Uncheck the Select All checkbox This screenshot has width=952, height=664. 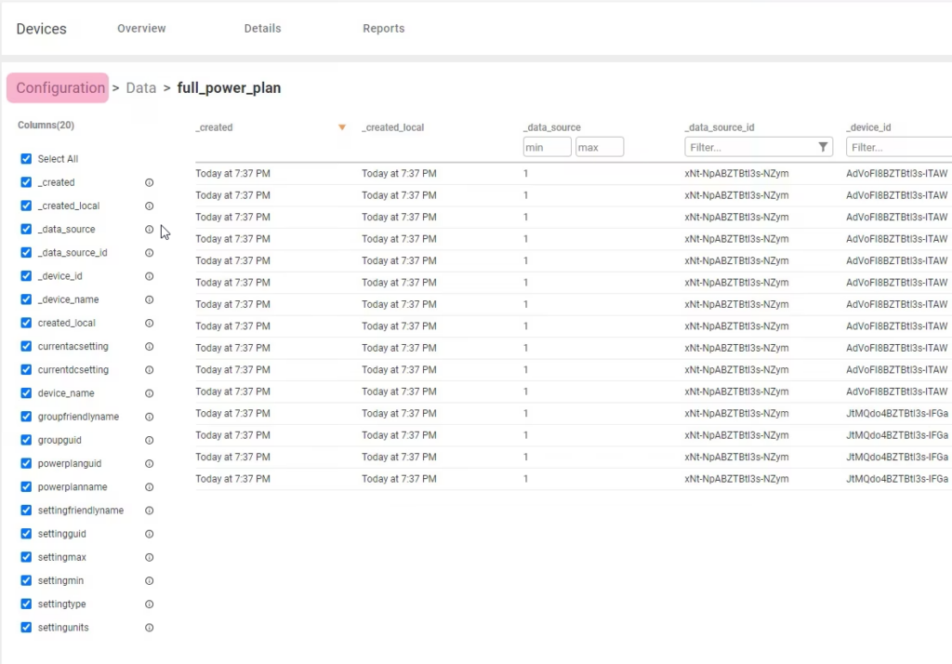tap(26, 159)
